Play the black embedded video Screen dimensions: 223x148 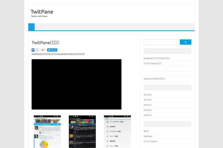pos(77,84)
